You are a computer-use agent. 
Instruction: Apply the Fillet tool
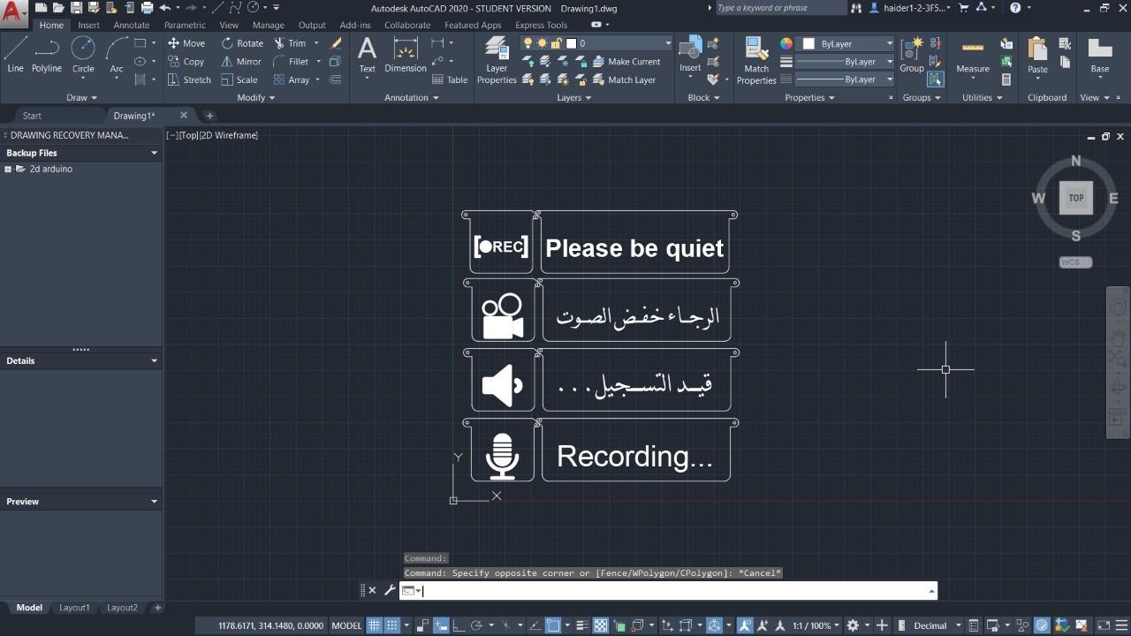pos(291,62)
